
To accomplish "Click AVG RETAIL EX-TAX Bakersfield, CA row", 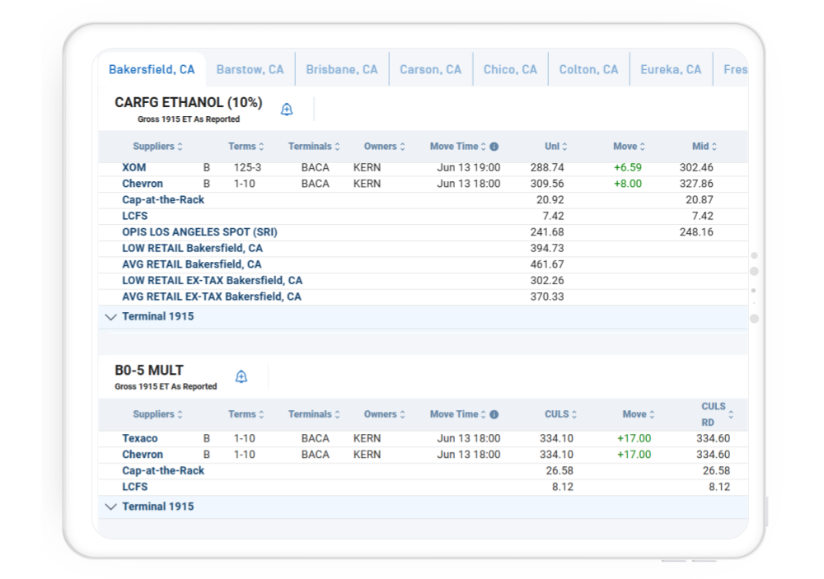I will [x=212, y=297].
